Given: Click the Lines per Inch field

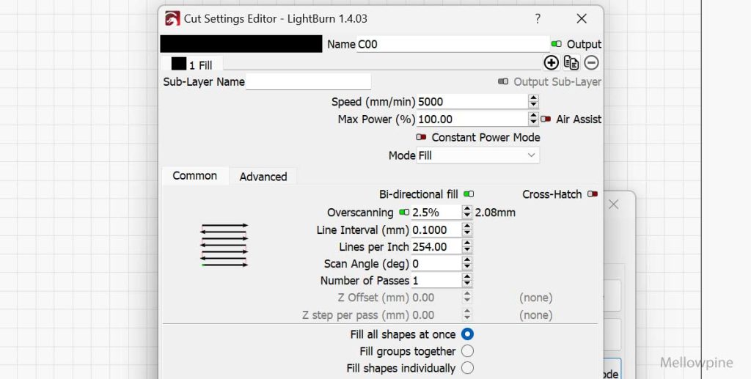Looking at the screenshot, I should click(x=436, y=247).
